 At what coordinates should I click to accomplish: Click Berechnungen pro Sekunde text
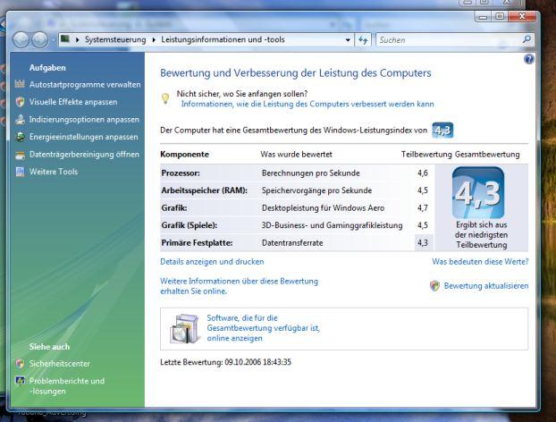310,173
